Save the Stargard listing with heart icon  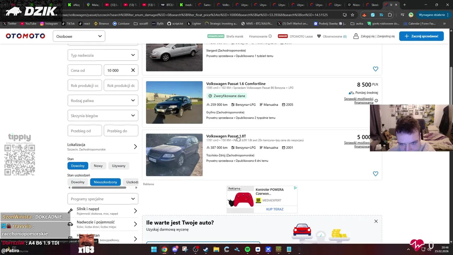coord(375,69)
